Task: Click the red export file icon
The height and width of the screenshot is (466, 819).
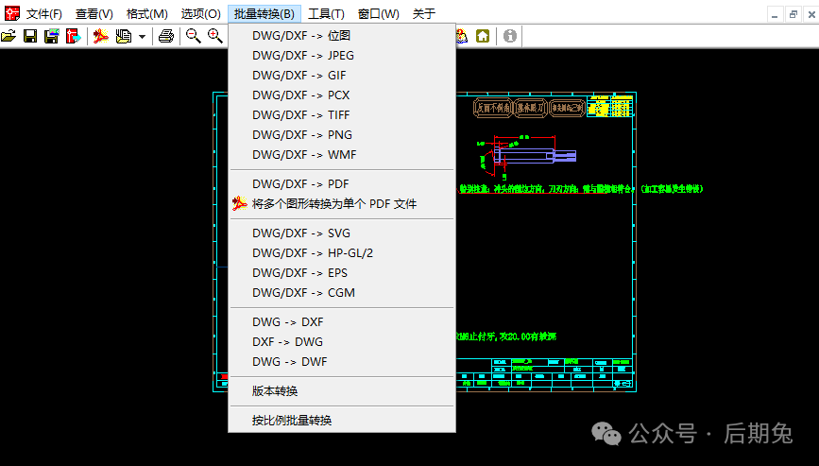Action: click(x=74, y=36)
